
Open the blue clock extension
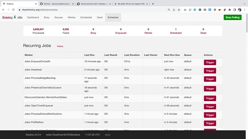coord(195,10)
